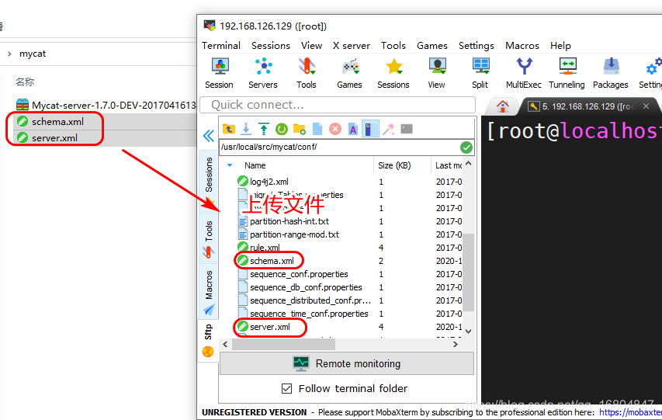The height and width of the screenshot is (420, 662).
Task: Click the rename file 'A' icon
Action: pos(353,129)
